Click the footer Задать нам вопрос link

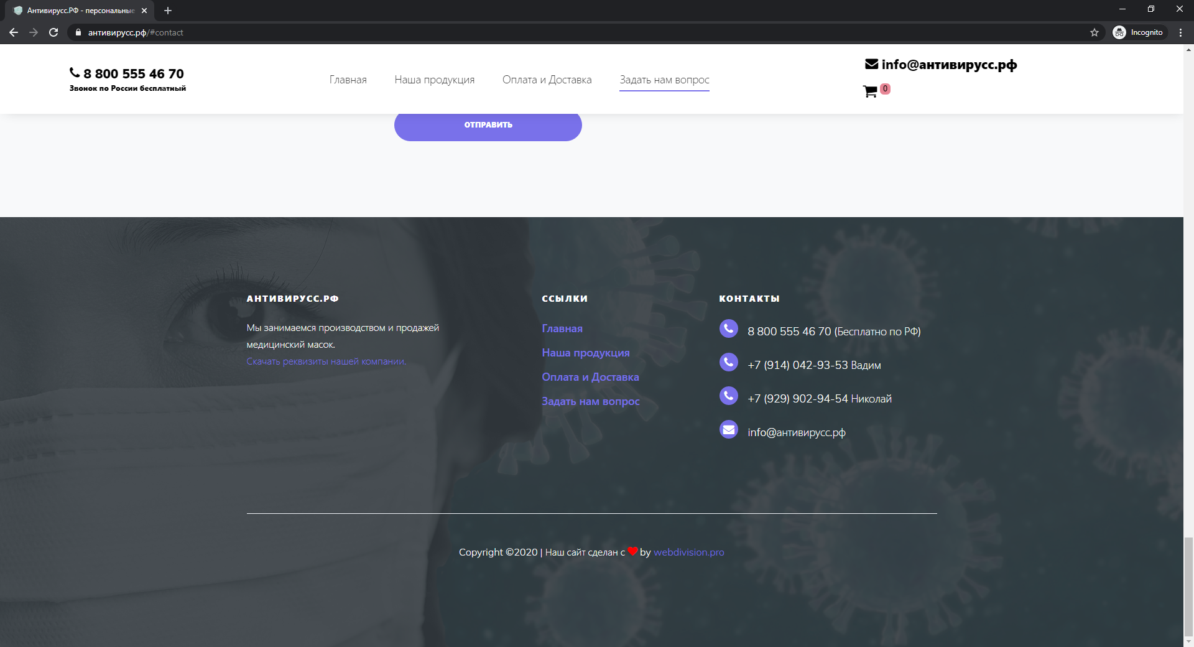click(x=590, y=401)
